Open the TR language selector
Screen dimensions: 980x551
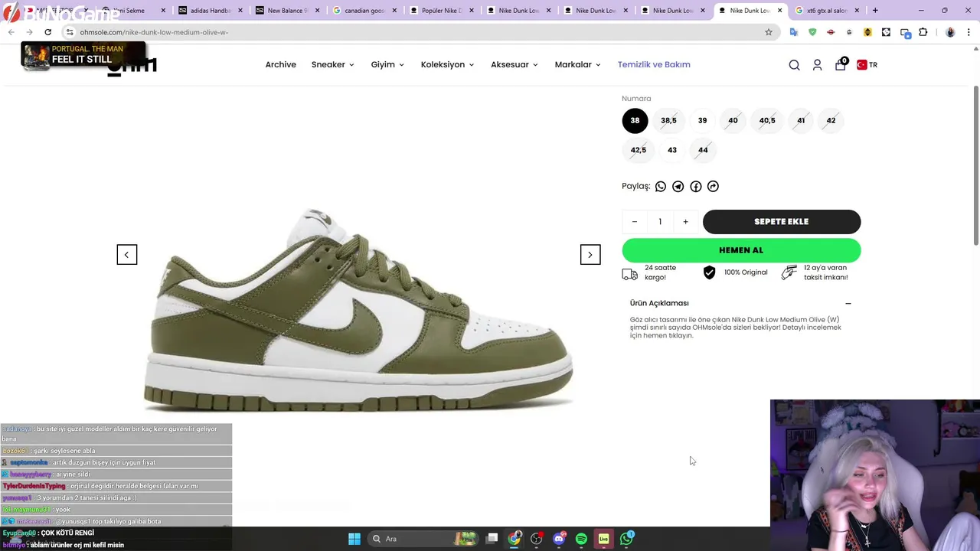click(867, 65)
